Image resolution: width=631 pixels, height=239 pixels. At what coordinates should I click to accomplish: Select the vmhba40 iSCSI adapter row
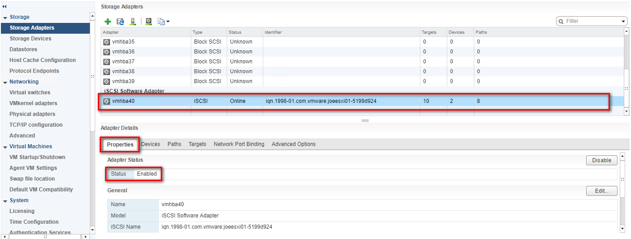click(362, 101)
